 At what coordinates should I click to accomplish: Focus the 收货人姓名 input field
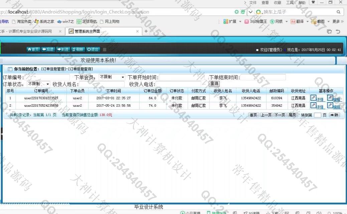point(102,84)
